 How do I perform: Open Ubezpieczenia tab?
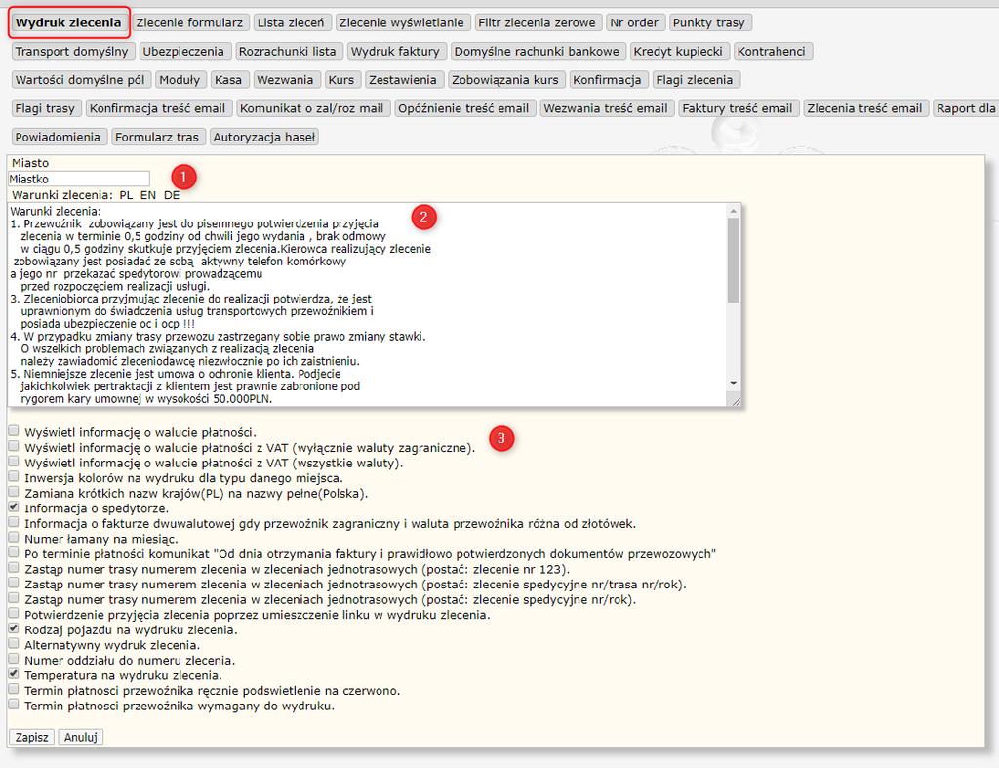point(183,51)
